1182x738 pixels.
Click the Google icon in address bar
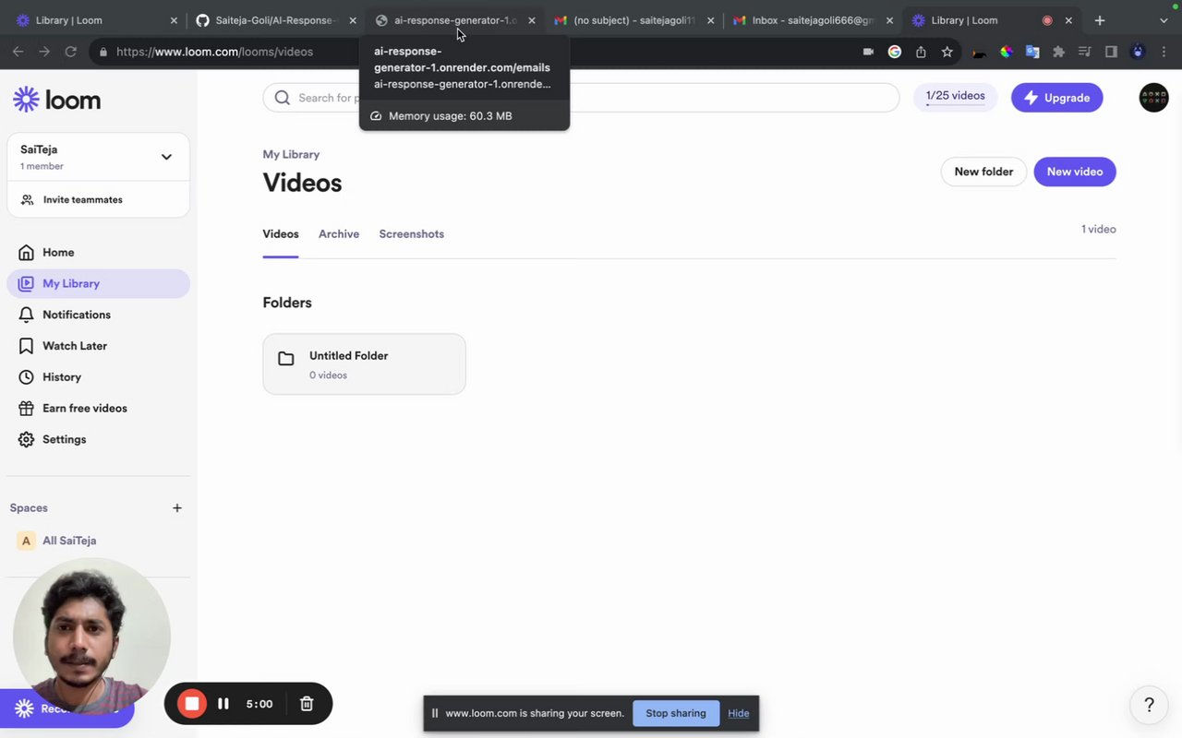click(x=894, y=52)
